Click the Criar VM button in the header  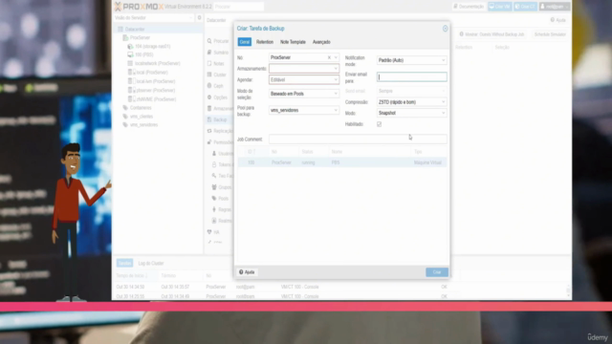(500, 7)
